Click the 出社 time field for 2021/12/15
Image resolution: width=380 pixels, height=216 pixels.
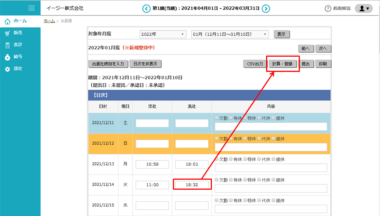pos(152,206)
